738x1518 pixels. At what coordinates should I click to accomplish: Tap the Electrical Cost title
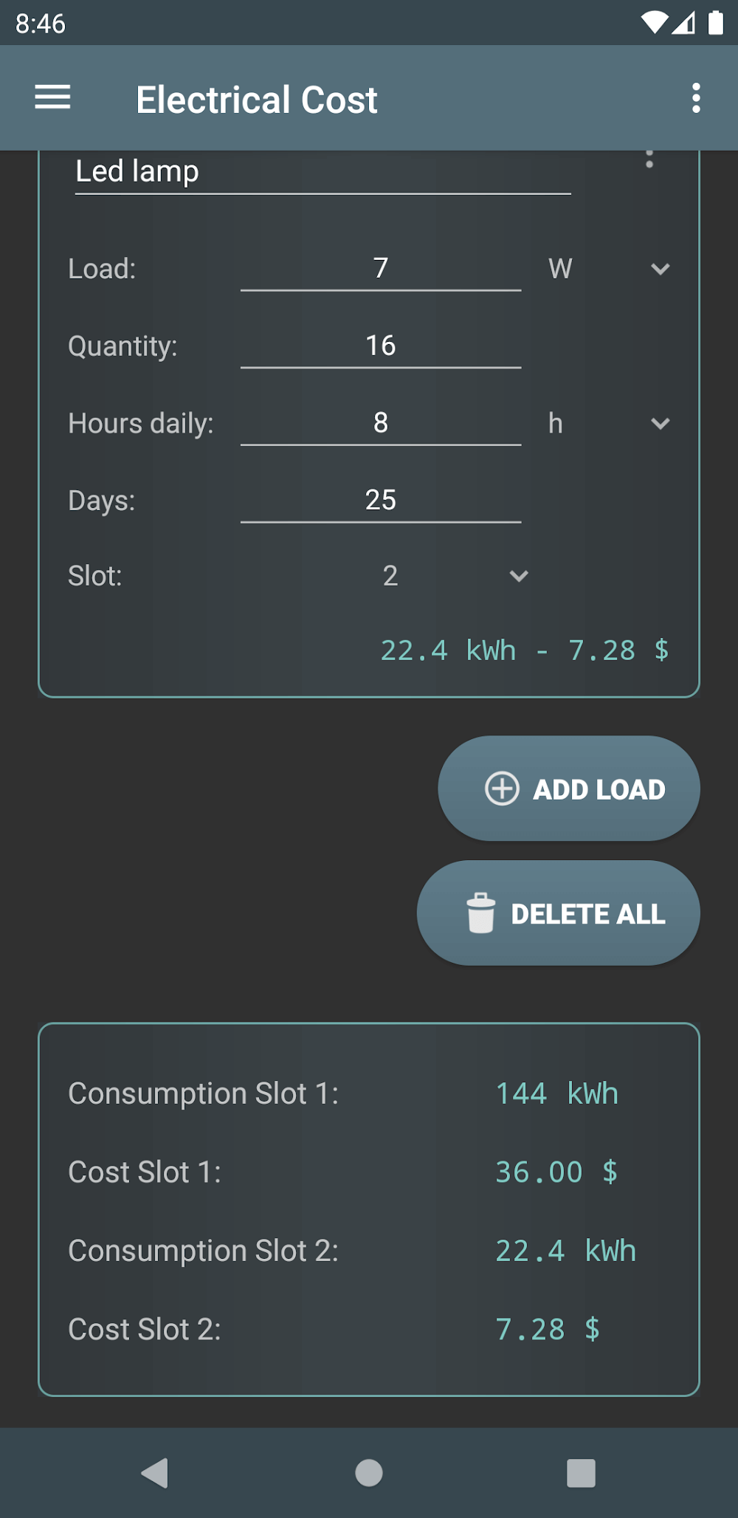[x=257, y=100]
